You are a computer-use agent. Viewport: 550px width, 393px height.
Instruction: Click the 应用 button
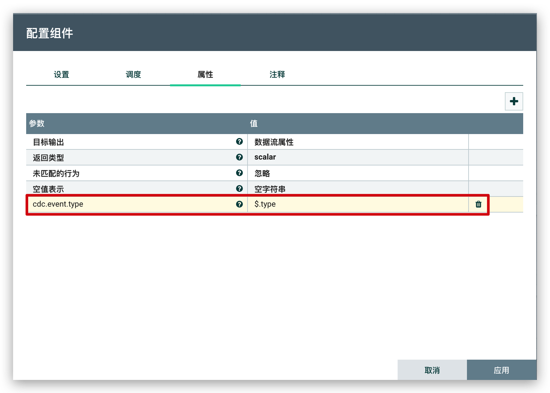[501, 370]
